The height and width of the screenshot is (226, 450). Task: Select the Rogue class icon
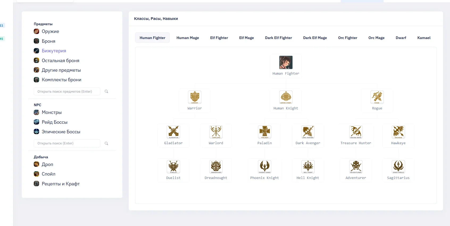tap(377, 97)
